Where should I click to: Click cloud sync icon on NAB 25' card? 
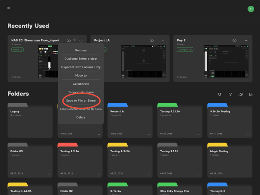(x=69, y=40)
